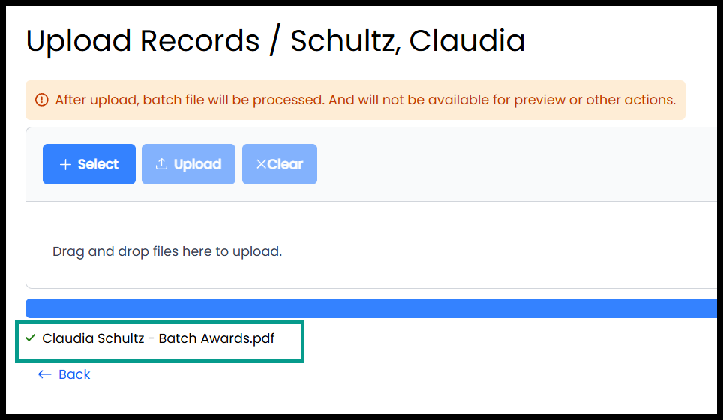Click the word Claudia in page title

click(467, 40)
